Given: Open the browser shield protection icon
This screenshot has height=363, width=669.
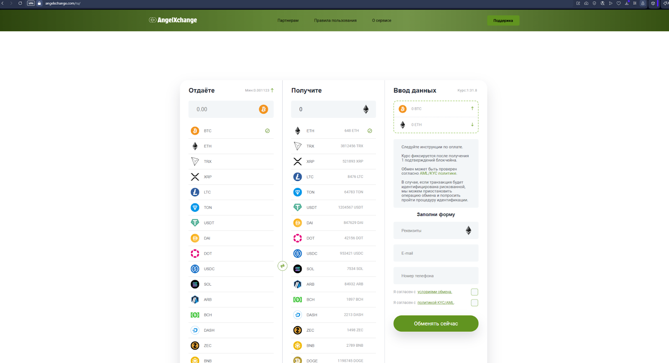Looking at the screenshot, I should coord(594,3).
